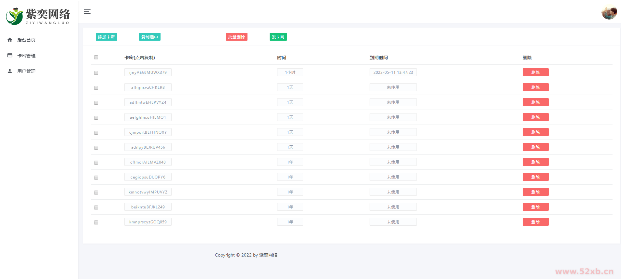Delete the kmnprsxyzGOQ059 row
The height and width of the screenshot is (279, 621).
click(535, 222)
